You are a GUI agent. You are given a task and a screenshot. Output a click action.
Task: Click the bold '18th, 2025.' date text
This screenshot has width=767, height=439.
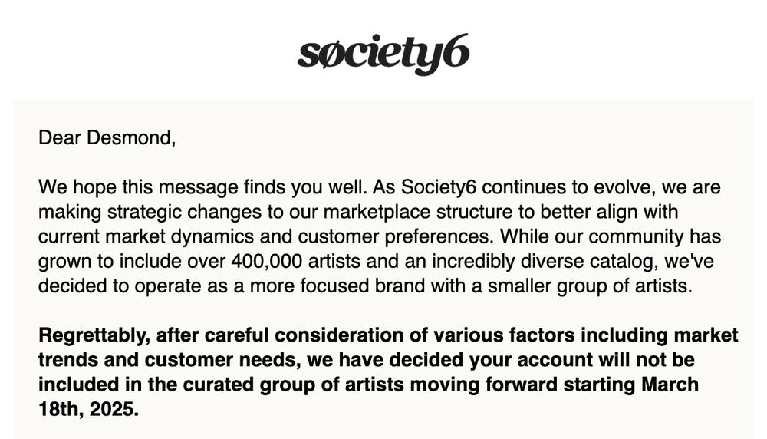88,408
